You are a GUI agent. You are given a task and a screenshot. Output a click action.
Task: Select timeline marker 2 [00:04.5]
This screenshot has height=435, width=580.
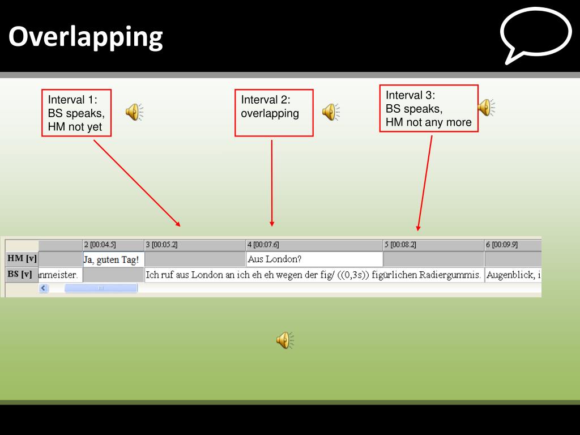click(113, 245)
